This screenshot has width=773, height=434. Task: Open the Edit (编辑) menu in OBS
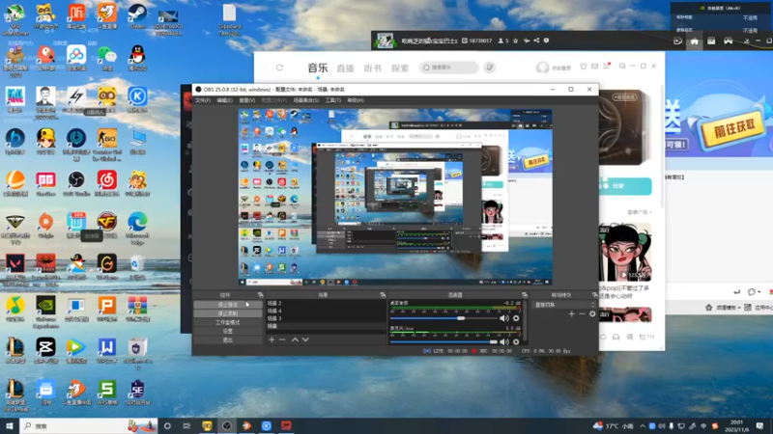pos(225,100)
